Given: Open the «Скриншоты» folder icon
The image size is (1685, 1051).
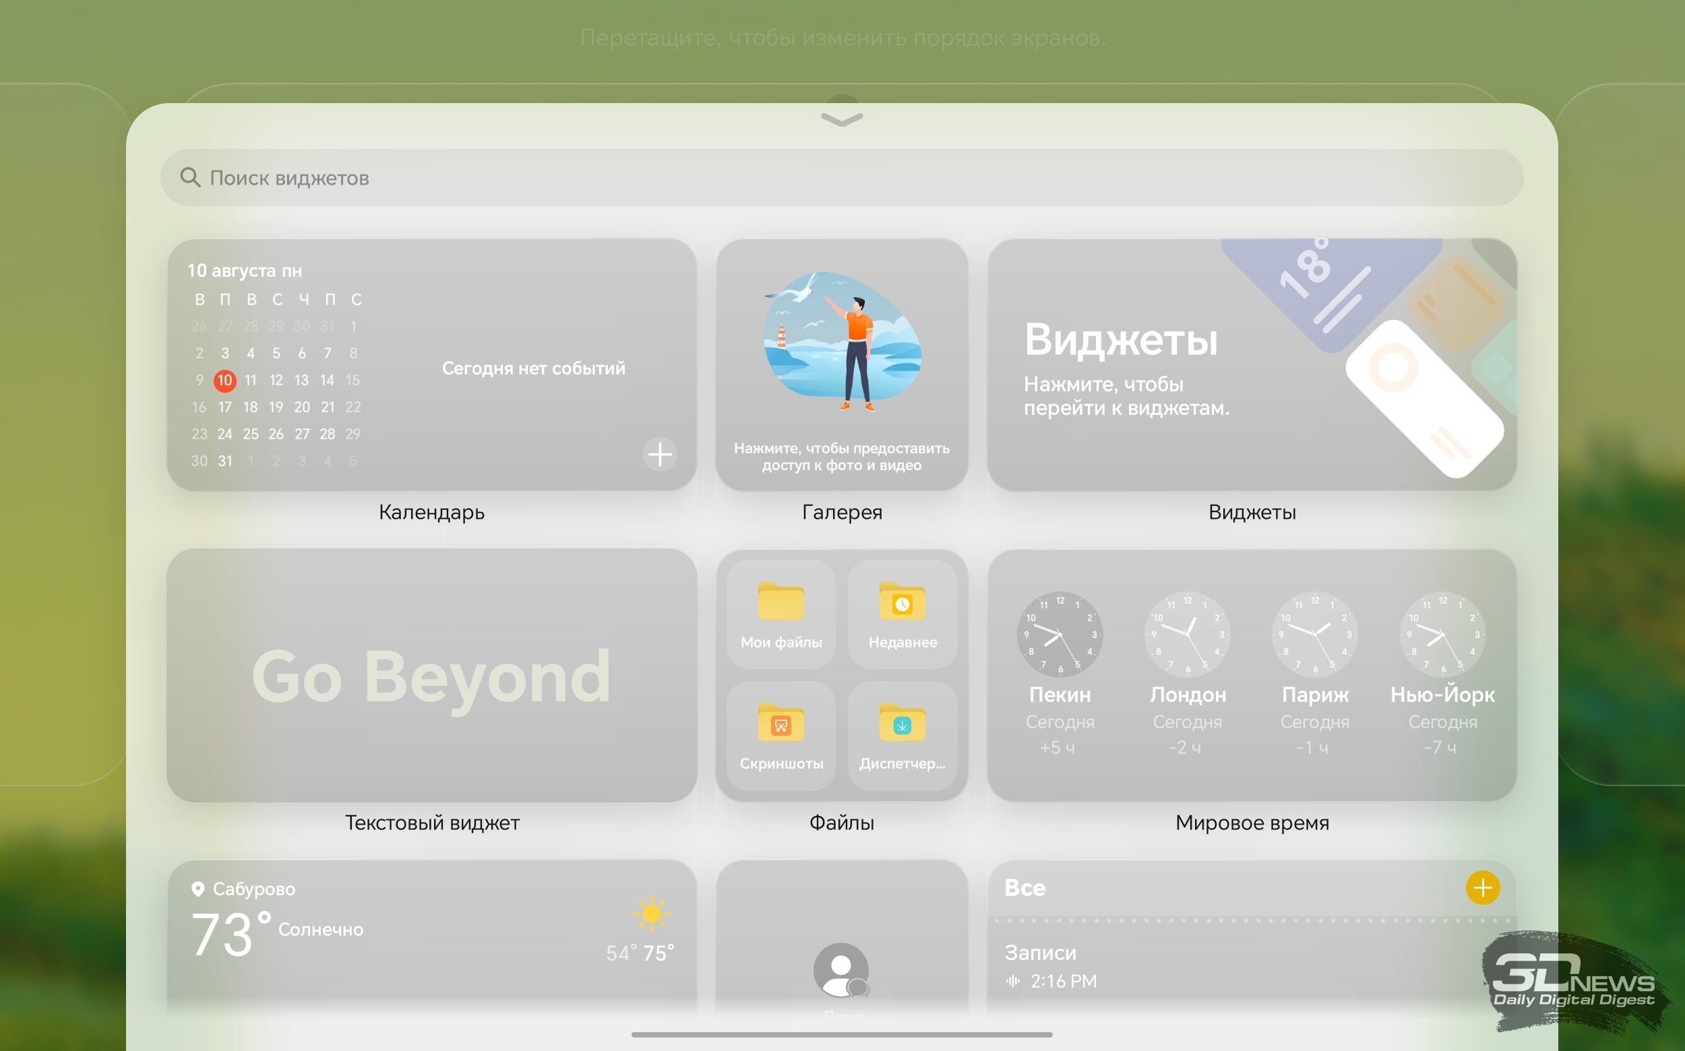Looking at the screenshot, I should point(781,723).
